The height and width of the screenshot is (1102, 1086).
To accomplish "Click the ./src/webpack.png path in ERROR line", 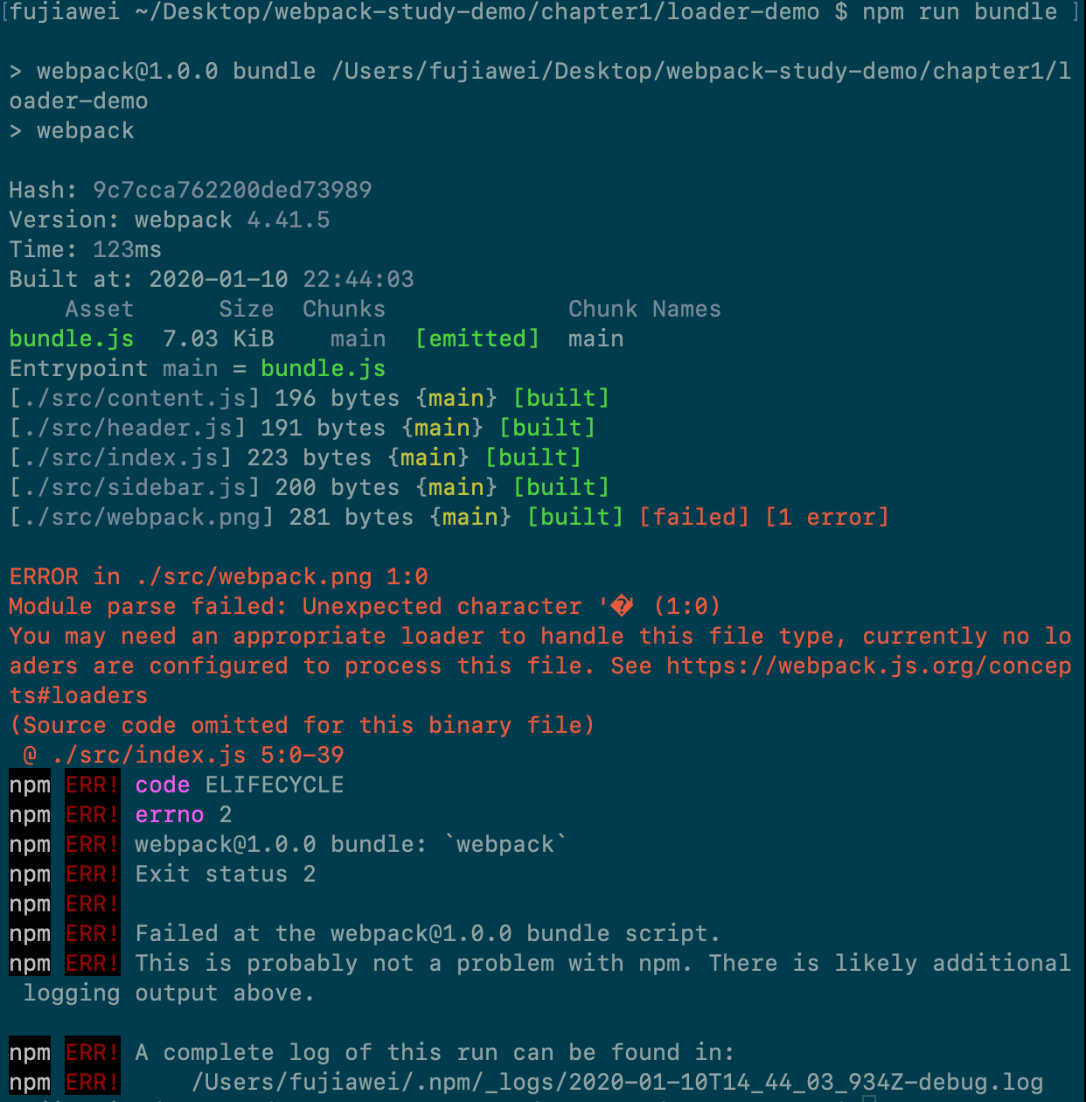I will coord(254,577).
